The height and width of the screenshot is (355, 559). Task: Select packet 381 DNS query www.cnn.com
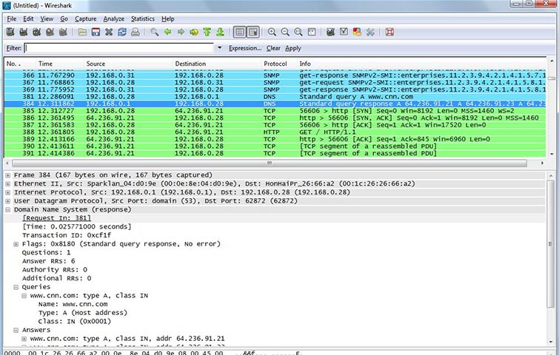(275, 96)
